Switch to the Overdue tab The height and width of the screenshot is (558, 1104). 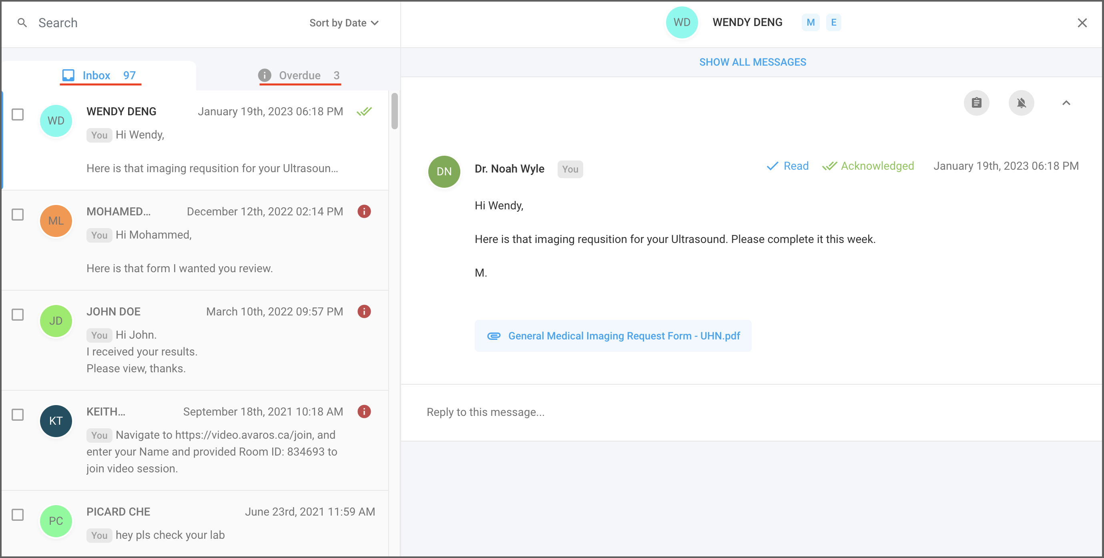[x=299, y=75]
